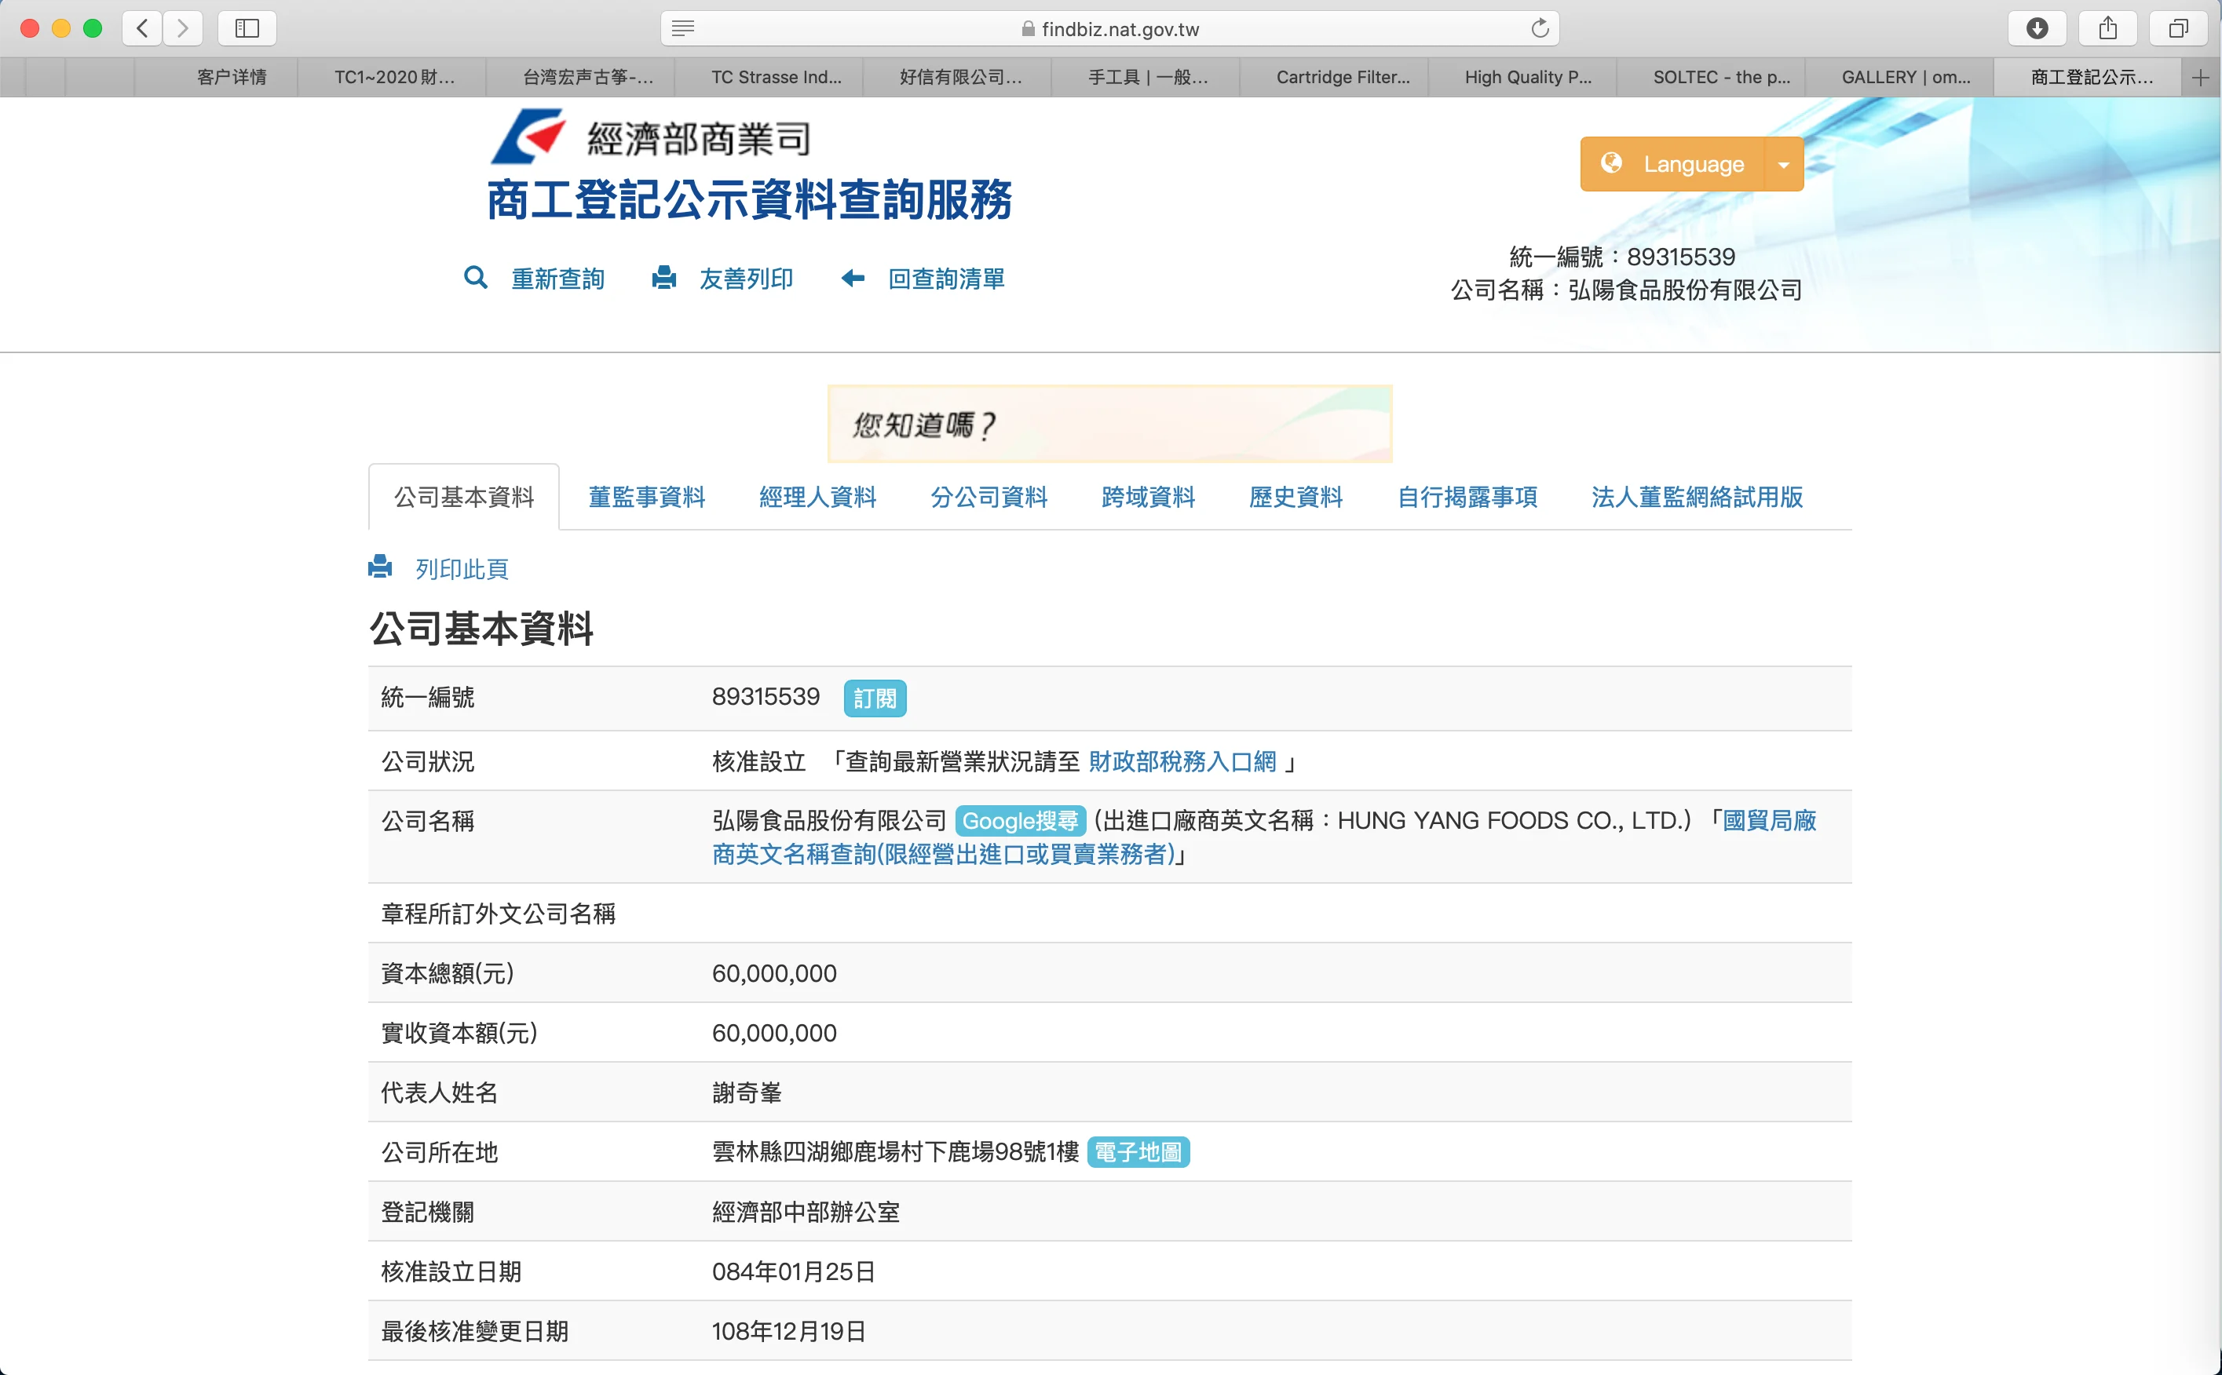This screenshot has width=2222, height=1375.
Task: Select the TC Strasse Ind browser tab
Action: [776, 77]
